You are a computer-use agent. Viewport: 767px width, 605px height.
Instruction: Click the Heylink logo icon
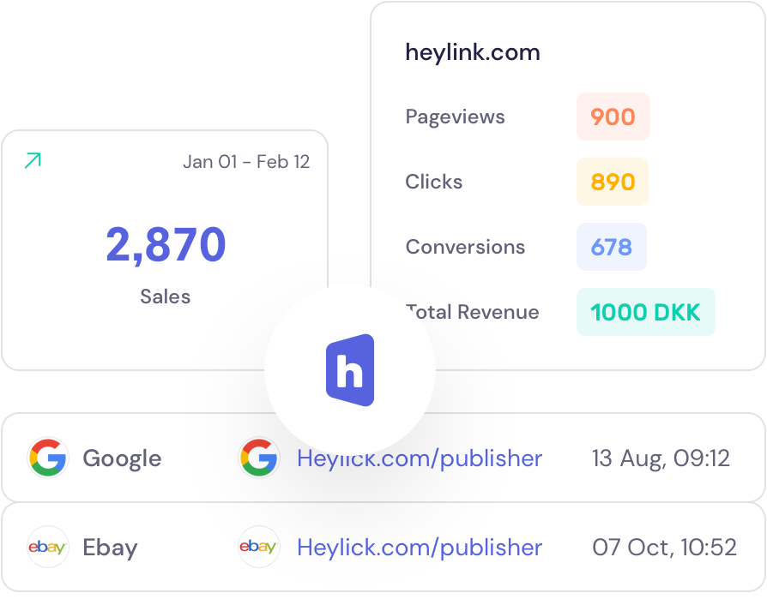point(350,368)
